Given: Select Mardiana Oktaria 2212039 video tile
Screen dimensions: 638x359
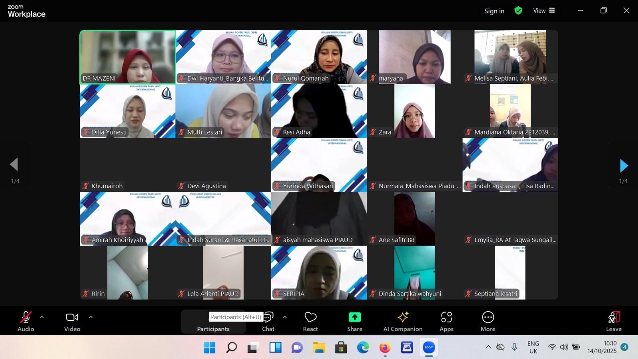Looking at the screenshot, I should click(510, 111).
